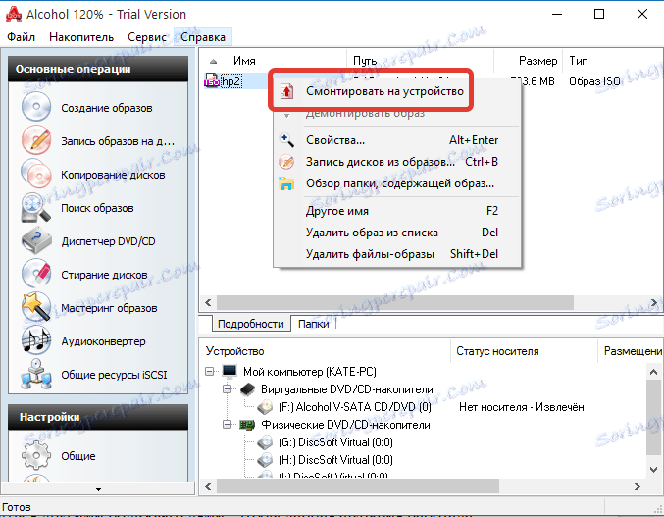Toggle sort arrow beside Имя column
The height and width of the screenshot is (517, 664).
tap(214, 62)
